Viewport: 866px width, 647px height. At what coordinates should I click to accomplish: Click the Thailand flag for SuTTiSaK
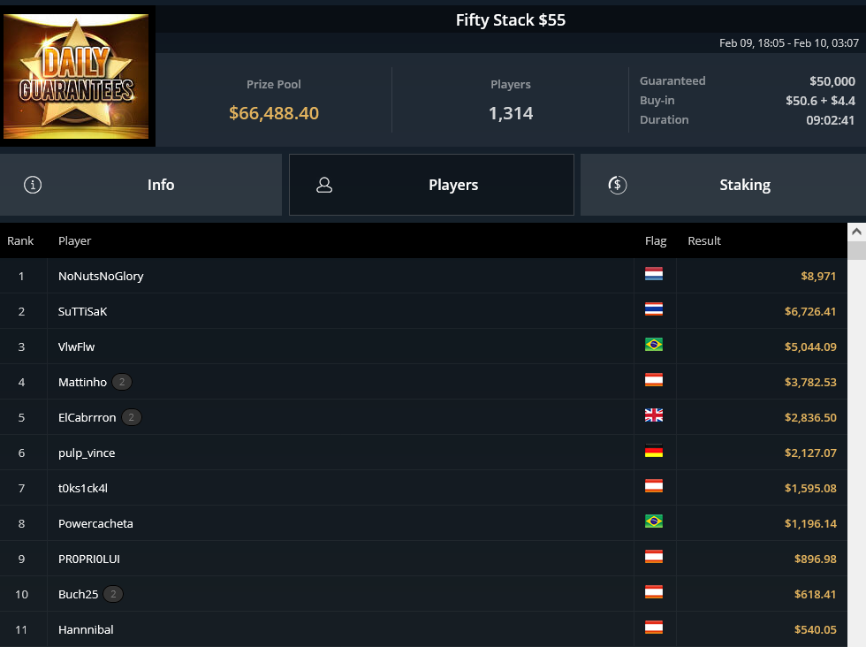pyautogui.click(x=654, y=309)
